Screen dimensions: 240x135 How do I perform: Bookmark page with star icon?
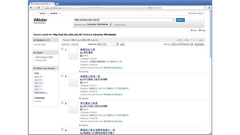click(205, 7)
